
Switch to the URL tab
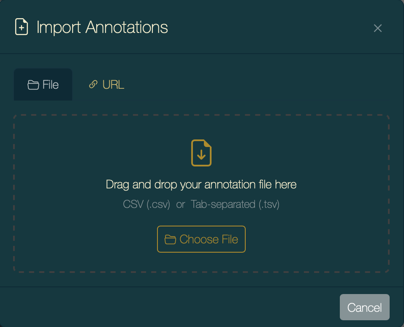[x=106, y=85]
